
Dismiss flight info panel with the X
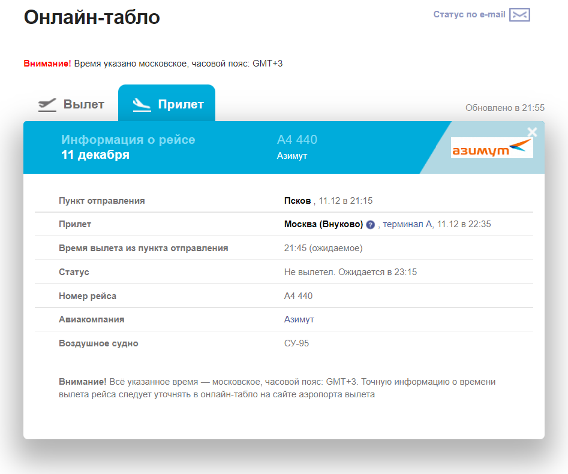click(x=532, y=132)
